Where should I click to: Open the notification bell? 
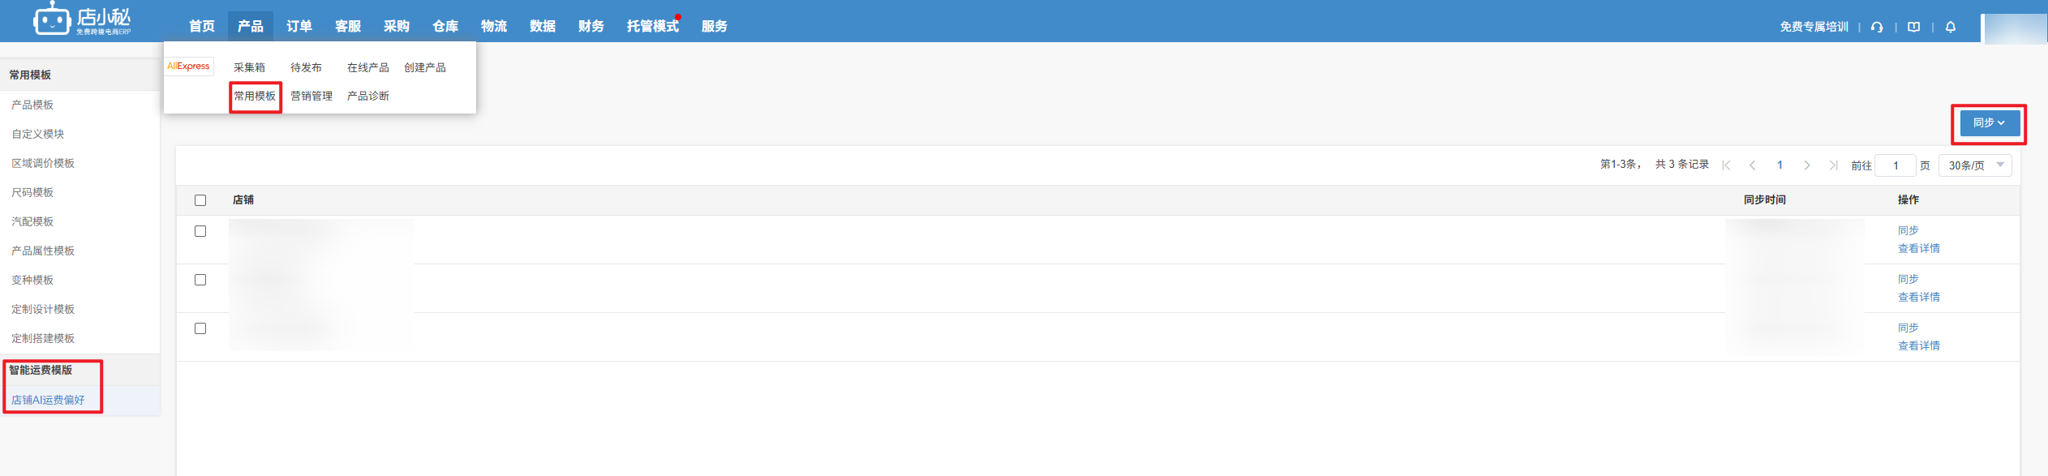pyautogui.click(x=1951, y=27)
